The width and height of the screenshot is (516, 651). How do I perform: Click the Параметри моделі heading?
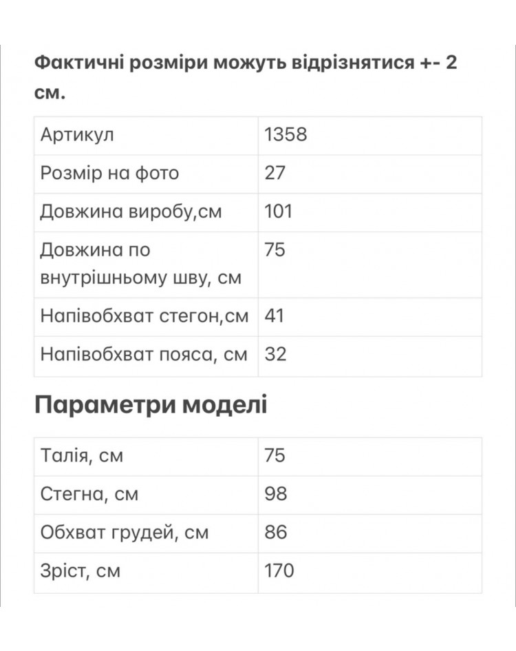(151, 405)
